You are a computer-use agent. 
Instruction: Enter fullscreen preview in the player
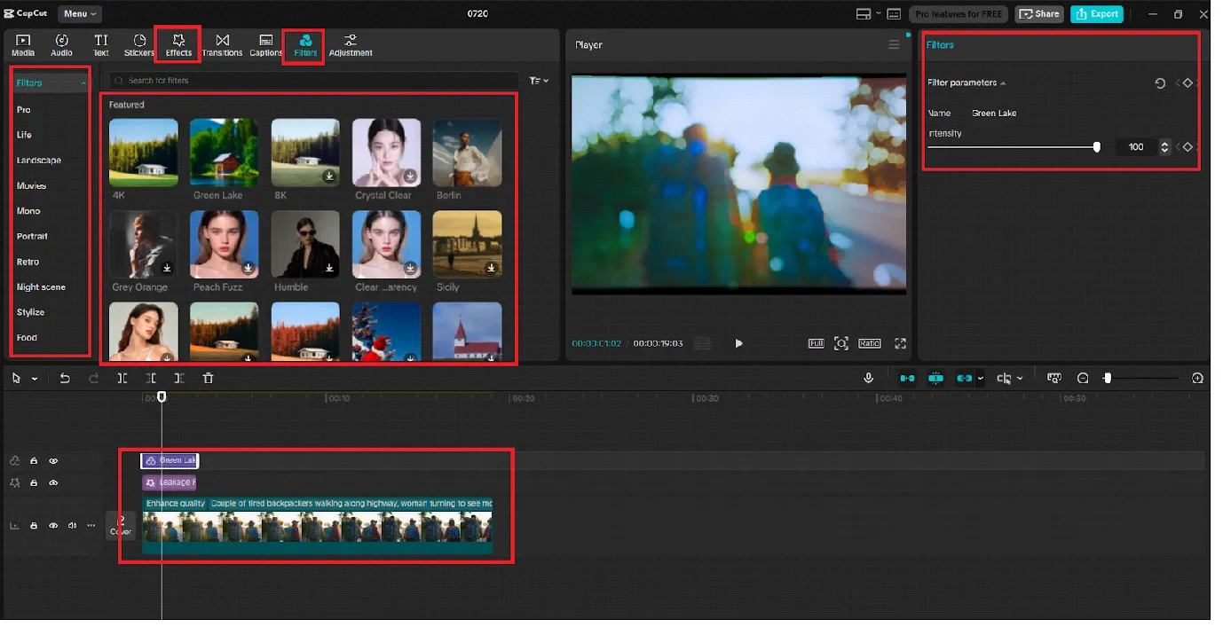(x=900, y=343)
